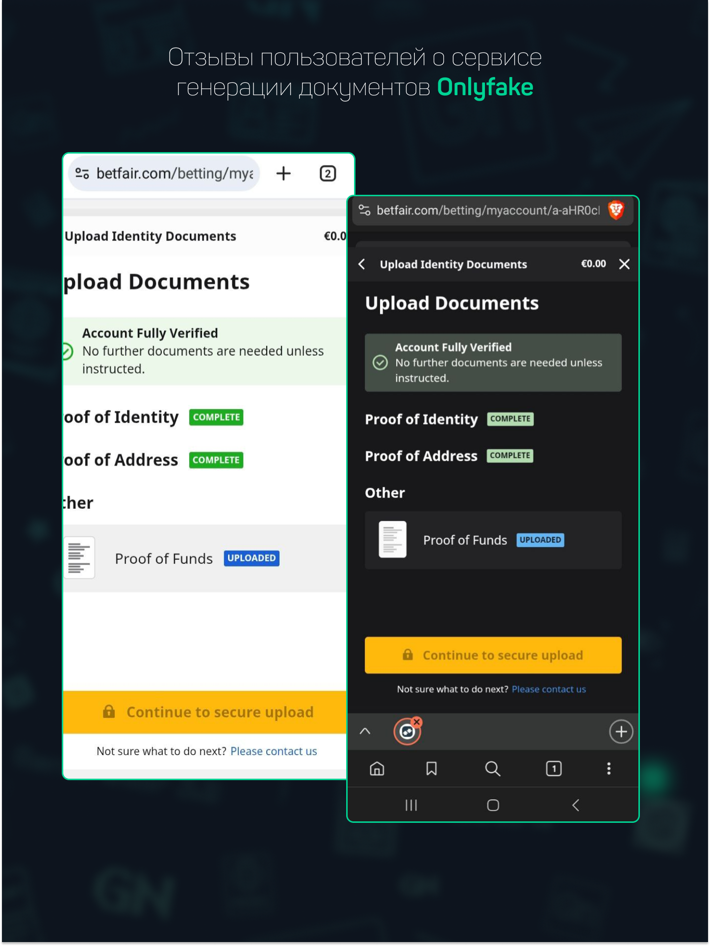Tap the search magnifier in the bottom toolbar
The width and height of the screenshot is (710, 946).
492,768
